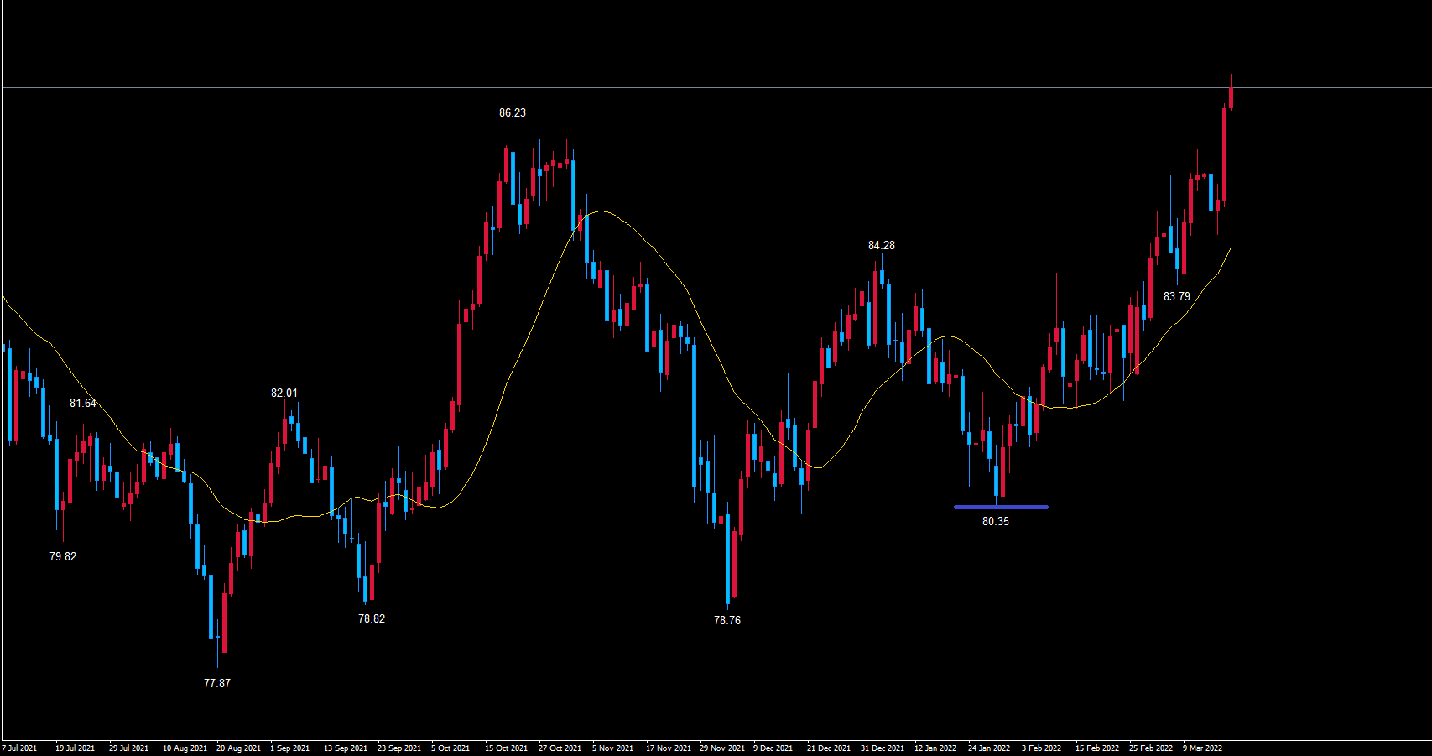This screenshot has width=1432, height=756.
Task: Click the 83.79 price label
Action: pos(1176,296)
